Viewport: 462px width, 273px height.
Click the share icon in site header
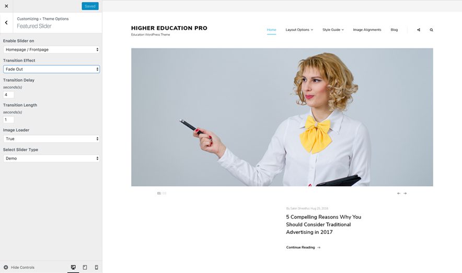[419, 30]
